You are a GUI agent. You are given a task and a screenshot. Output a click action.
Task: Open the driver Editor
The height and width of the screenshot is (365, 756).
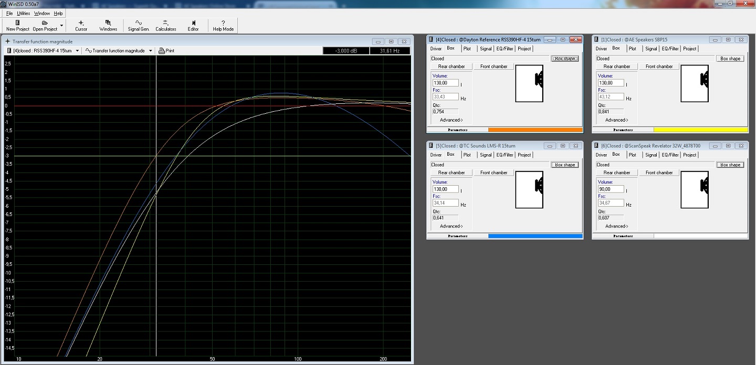point(193,26)
